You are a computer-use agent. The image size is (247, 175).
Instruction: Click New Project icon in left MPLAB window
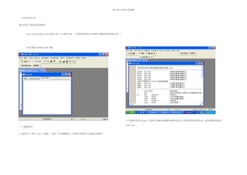60,61
